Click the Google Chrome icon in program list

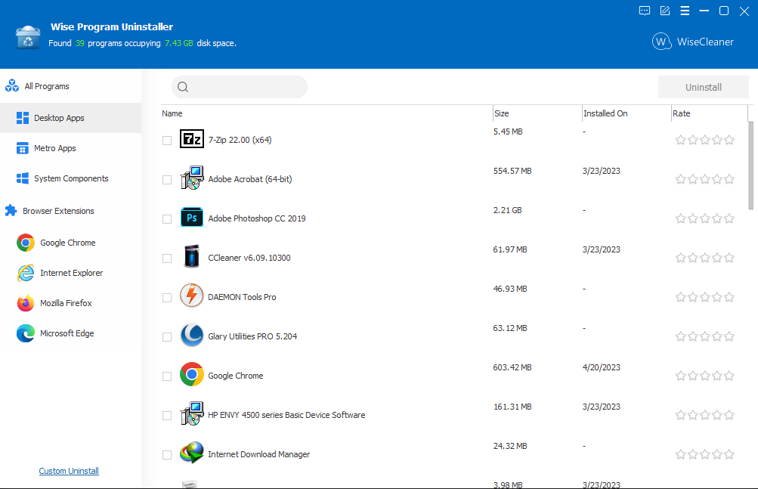192,374
